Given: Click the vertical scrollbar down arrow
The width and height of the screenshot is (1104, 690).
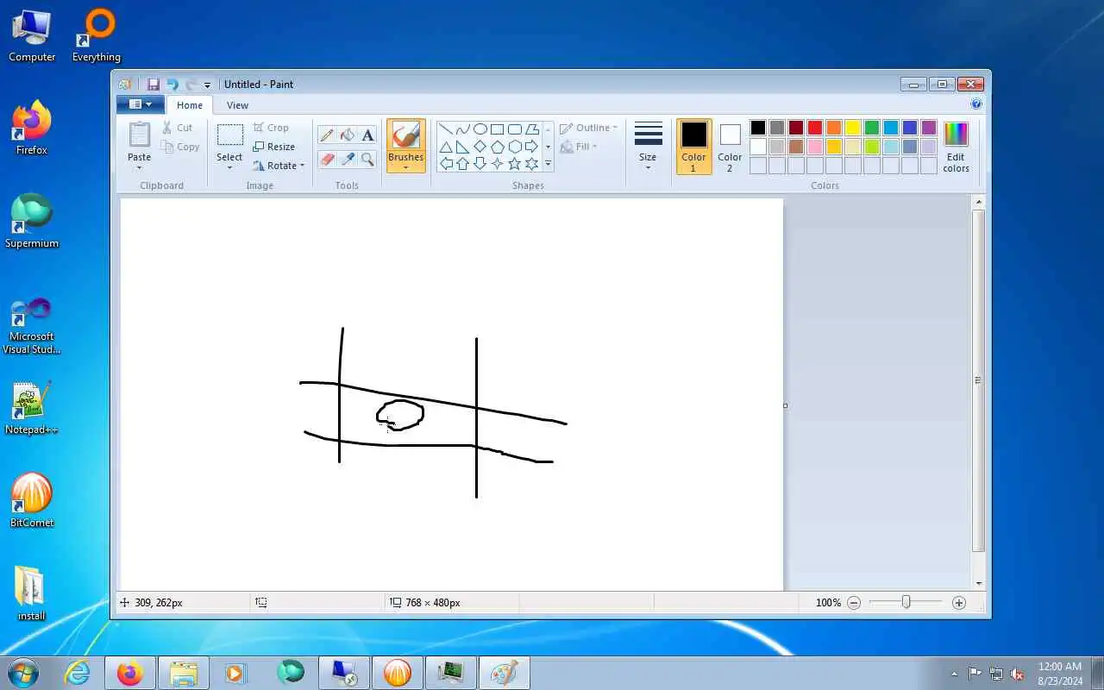Looking at the screenshot, I should coord(978,584).
